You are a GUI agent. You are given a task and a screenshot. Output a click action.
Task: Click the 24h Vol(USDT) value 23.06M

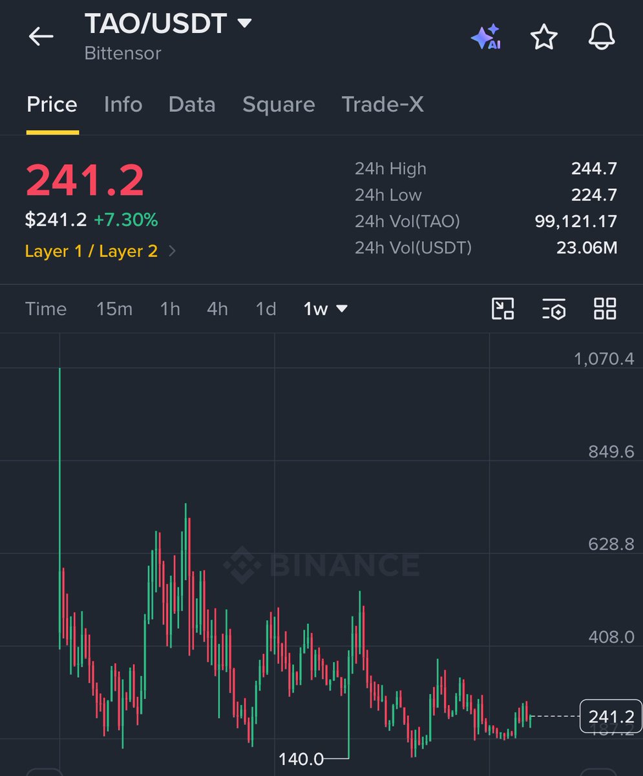click(587, 247)
